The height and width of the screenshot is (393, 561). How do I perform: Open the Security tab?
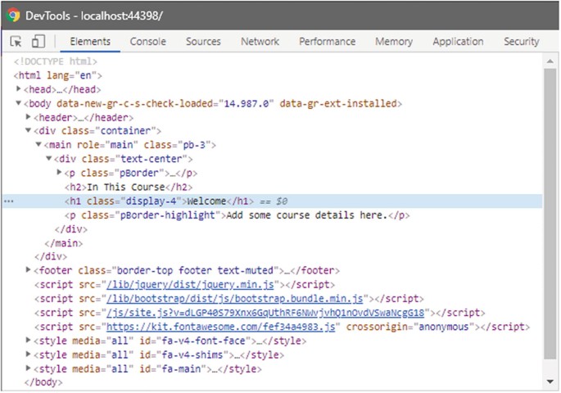(x=521, y=42)
